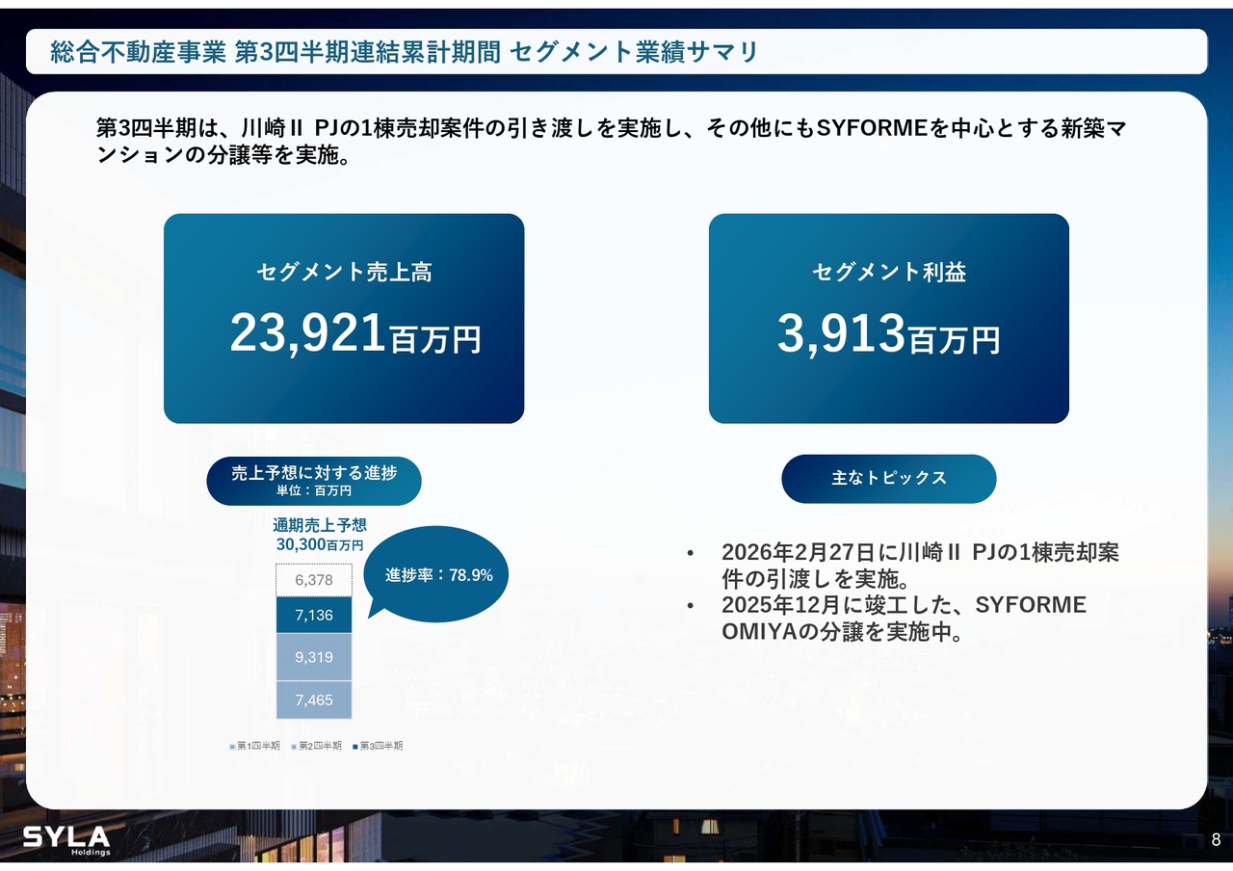Select the セグメント売上高 23,921百万円 card
The width and height of the screenshot is (1233, 871).
point(344,318)
